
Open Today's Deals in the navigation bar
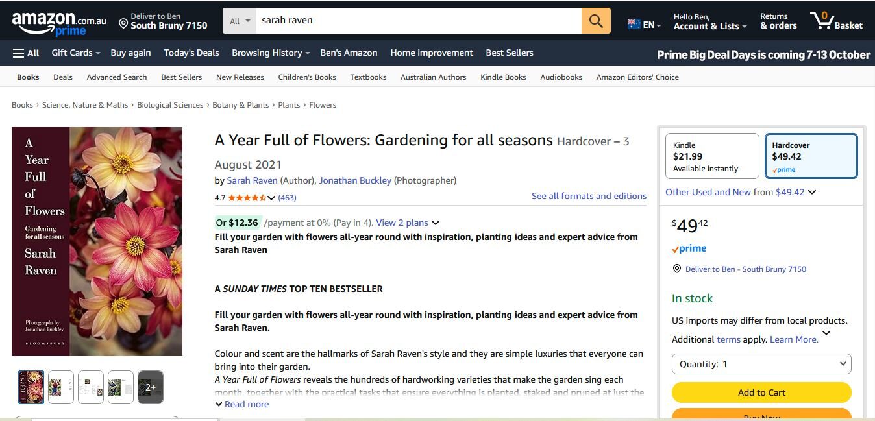191,53
